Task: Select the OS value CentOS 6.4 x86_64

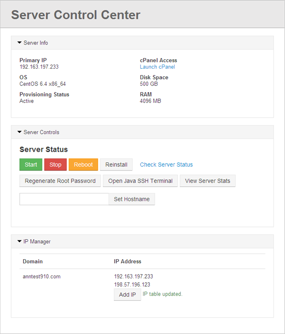Action: [x=43, y=84]
